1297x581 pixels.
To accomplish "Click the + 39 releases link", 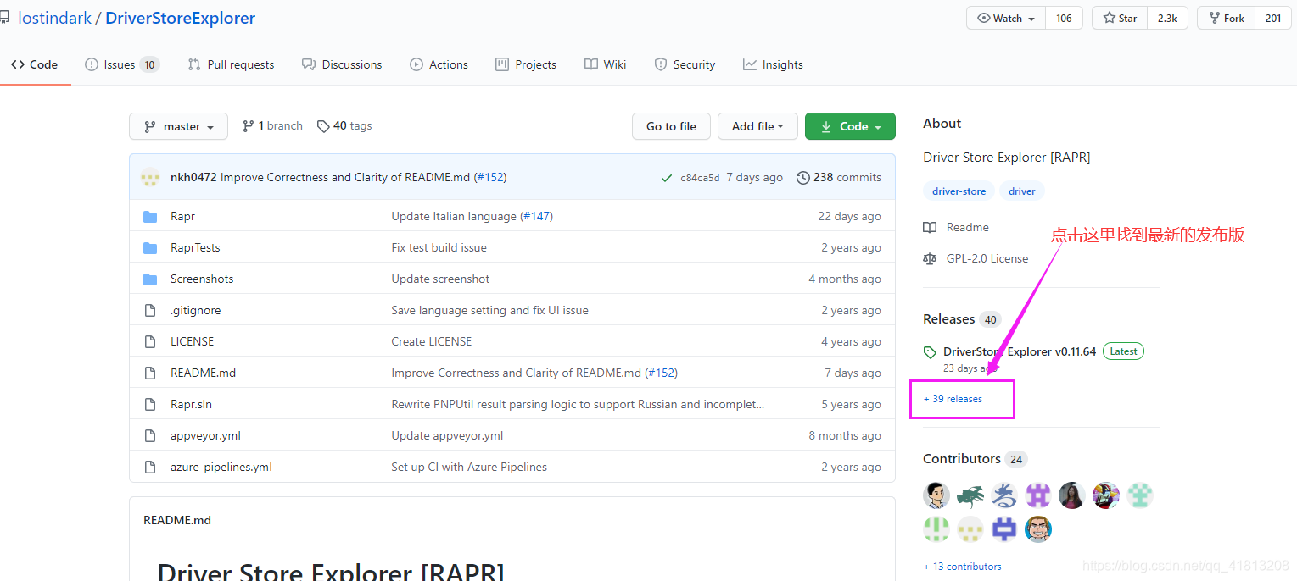I will click(953, 399).
